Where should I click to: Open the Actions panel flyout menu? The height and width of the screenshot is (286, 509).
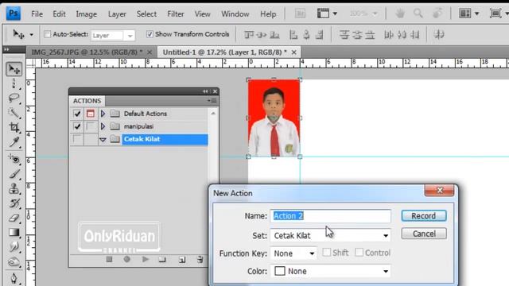212,101
